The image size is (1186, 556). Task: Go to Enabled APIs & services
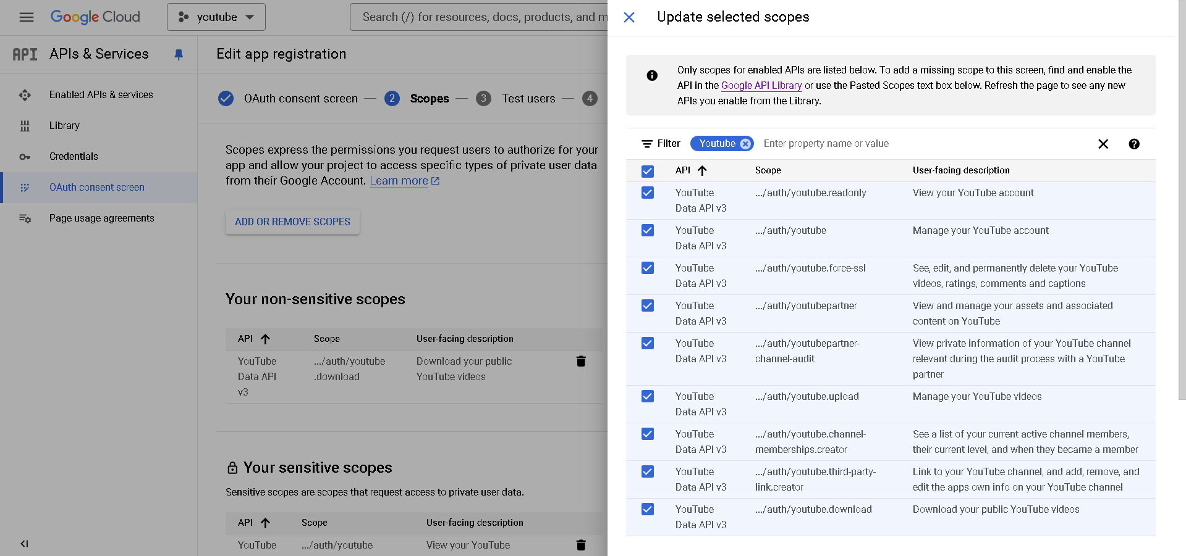pyautogui.click(x=101, y=95)
